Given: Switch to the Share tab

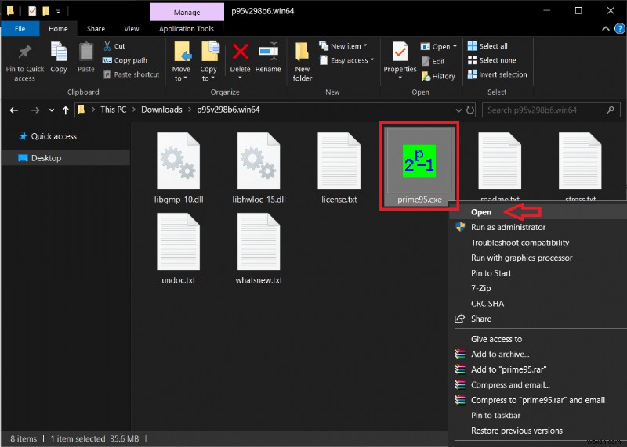Looking at the screenshot, I should coord(96,29).
